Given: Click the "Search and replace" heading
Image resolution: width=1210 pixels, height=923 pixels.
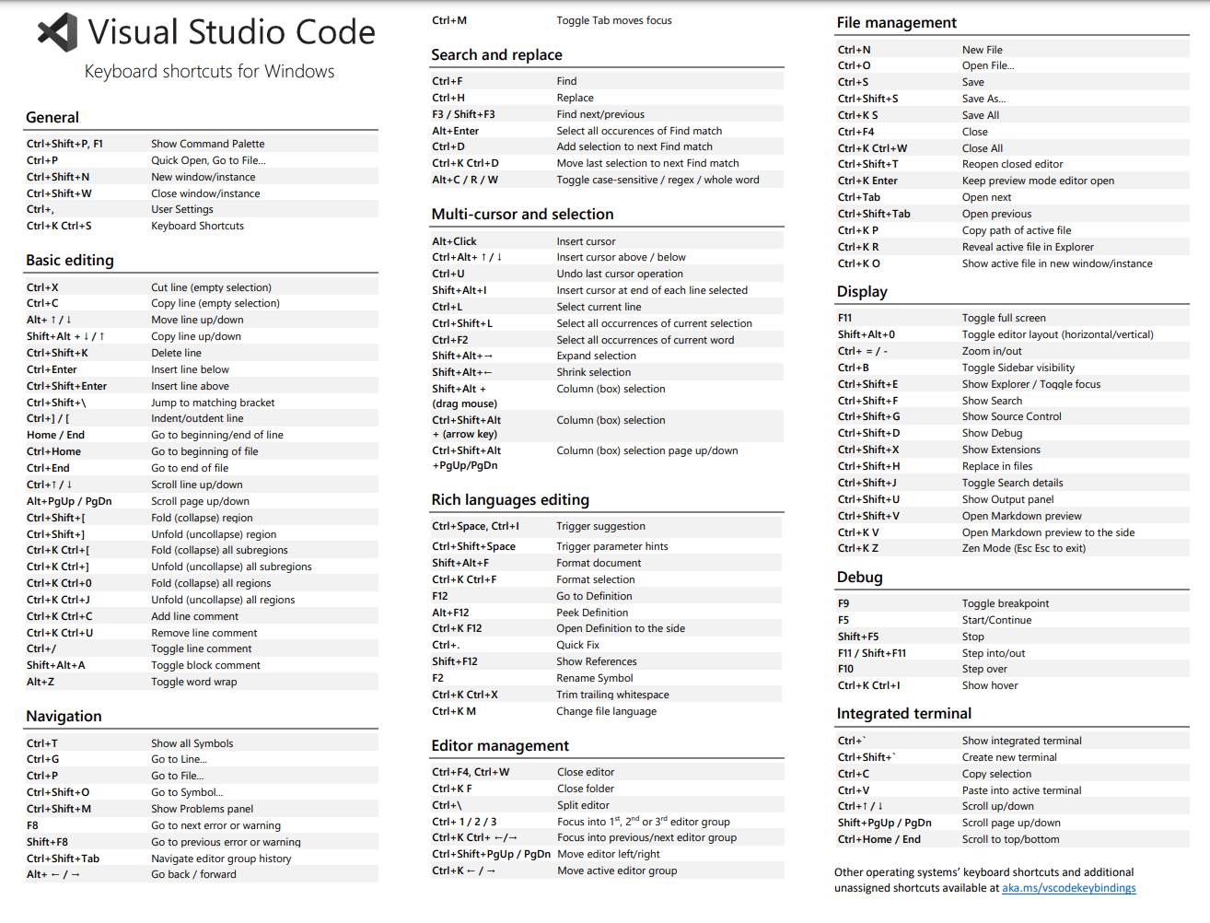Looking at the screenshot, I should (x=496, y=55).
